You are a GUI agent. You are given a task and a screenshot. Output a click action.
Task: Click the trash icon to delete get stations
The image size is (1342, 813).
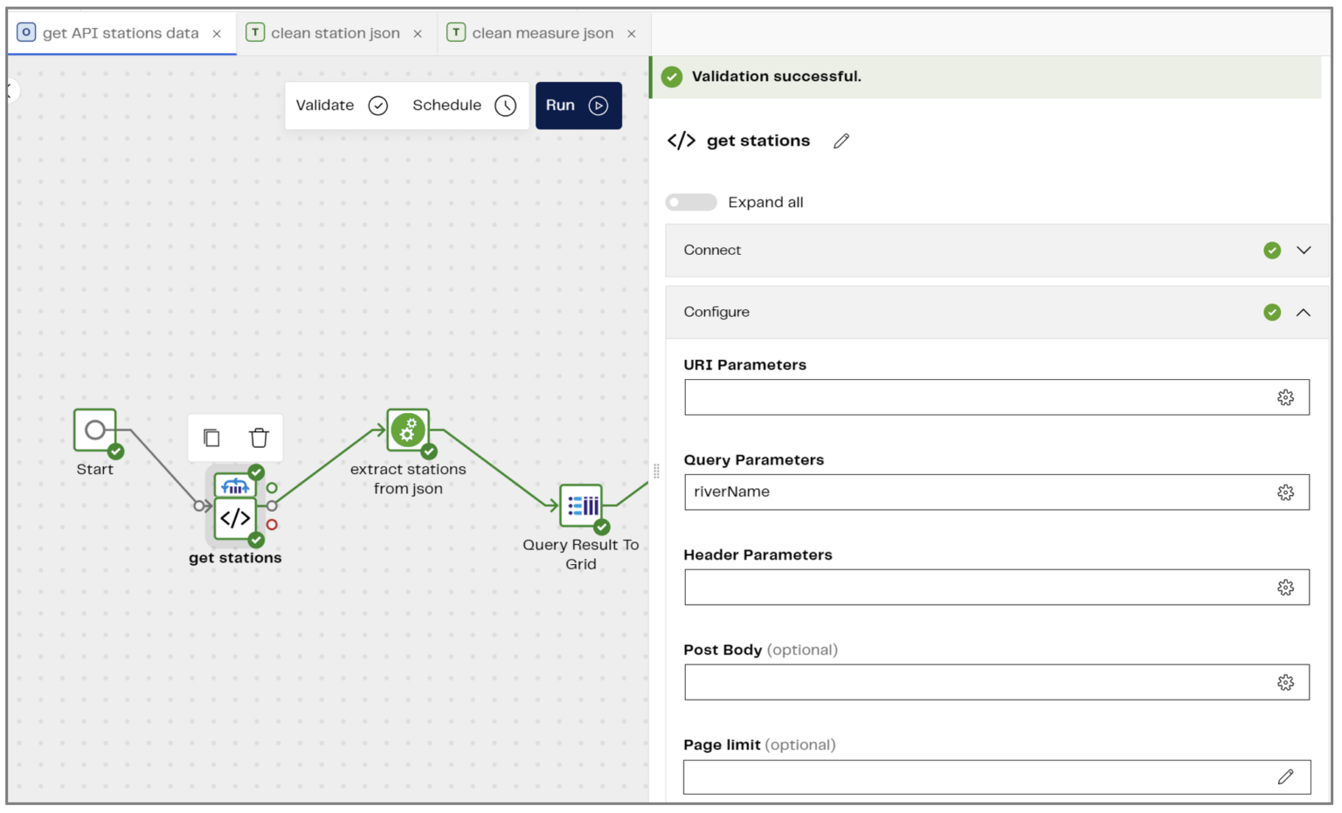258,438
